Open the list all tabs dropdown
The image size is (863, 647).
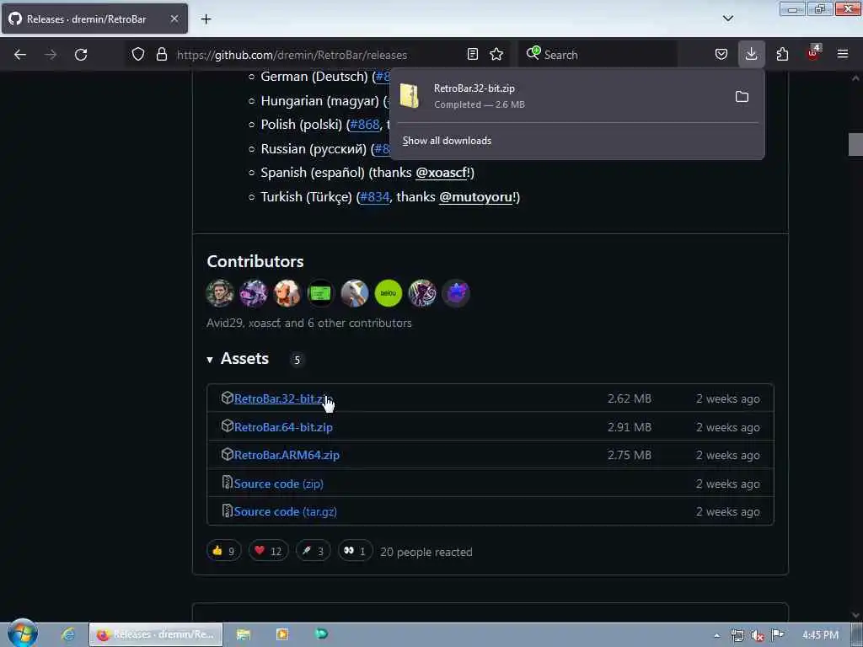(727, 19)
